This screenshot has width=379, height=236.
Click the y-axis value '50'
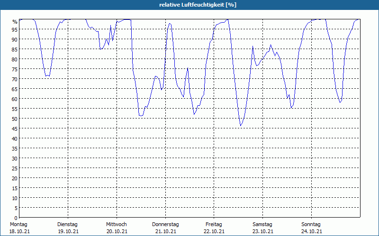coord(15,119)
